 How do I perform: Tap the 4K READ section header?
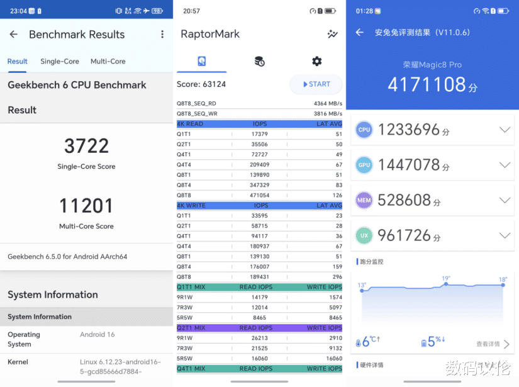(259, 124)
